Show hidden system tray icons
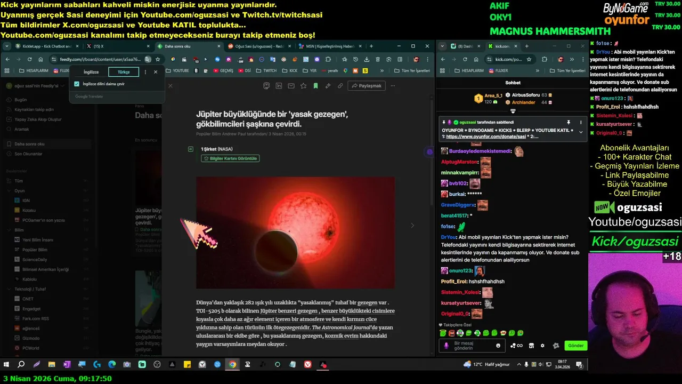682x384 pixels. [x=519, y=364]
